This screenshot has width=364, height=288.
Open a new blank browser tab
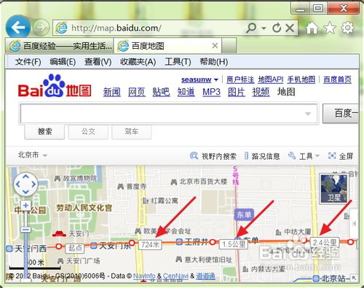[x=229, y=46]
